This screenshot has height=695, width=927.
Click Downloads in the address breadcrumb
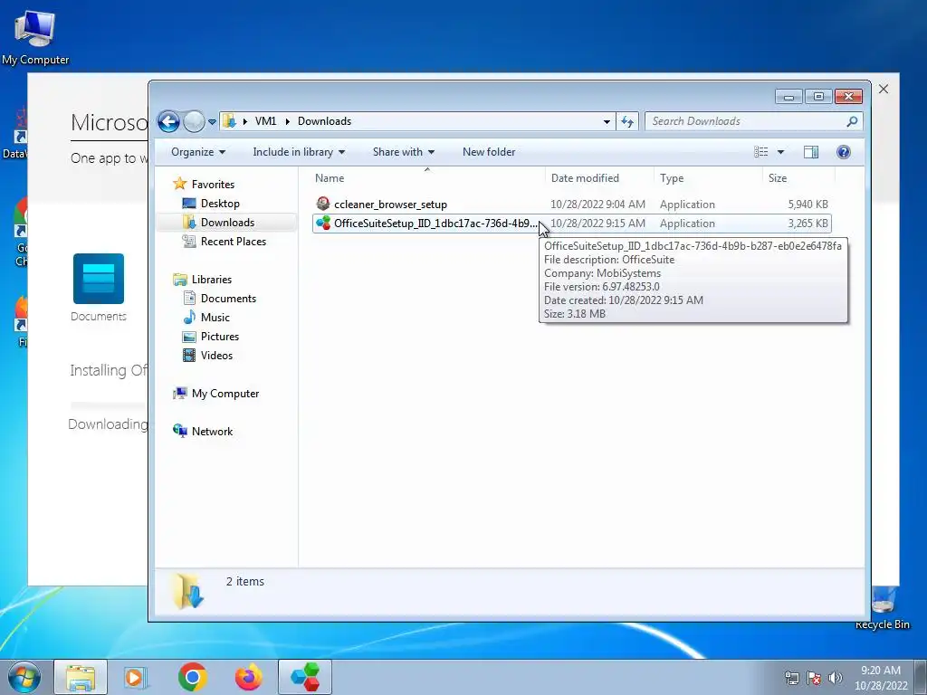click(324, 121)
